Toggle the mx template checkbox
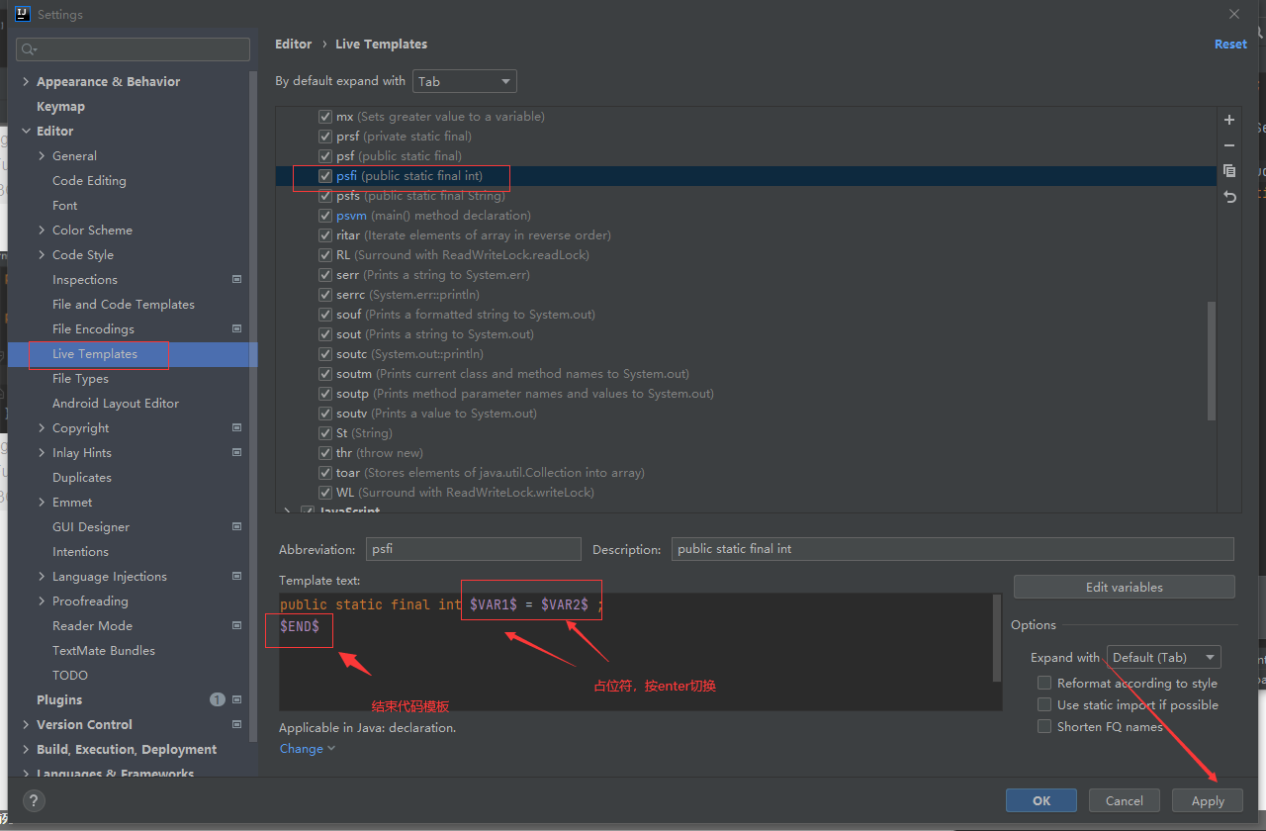 point(325,117)
